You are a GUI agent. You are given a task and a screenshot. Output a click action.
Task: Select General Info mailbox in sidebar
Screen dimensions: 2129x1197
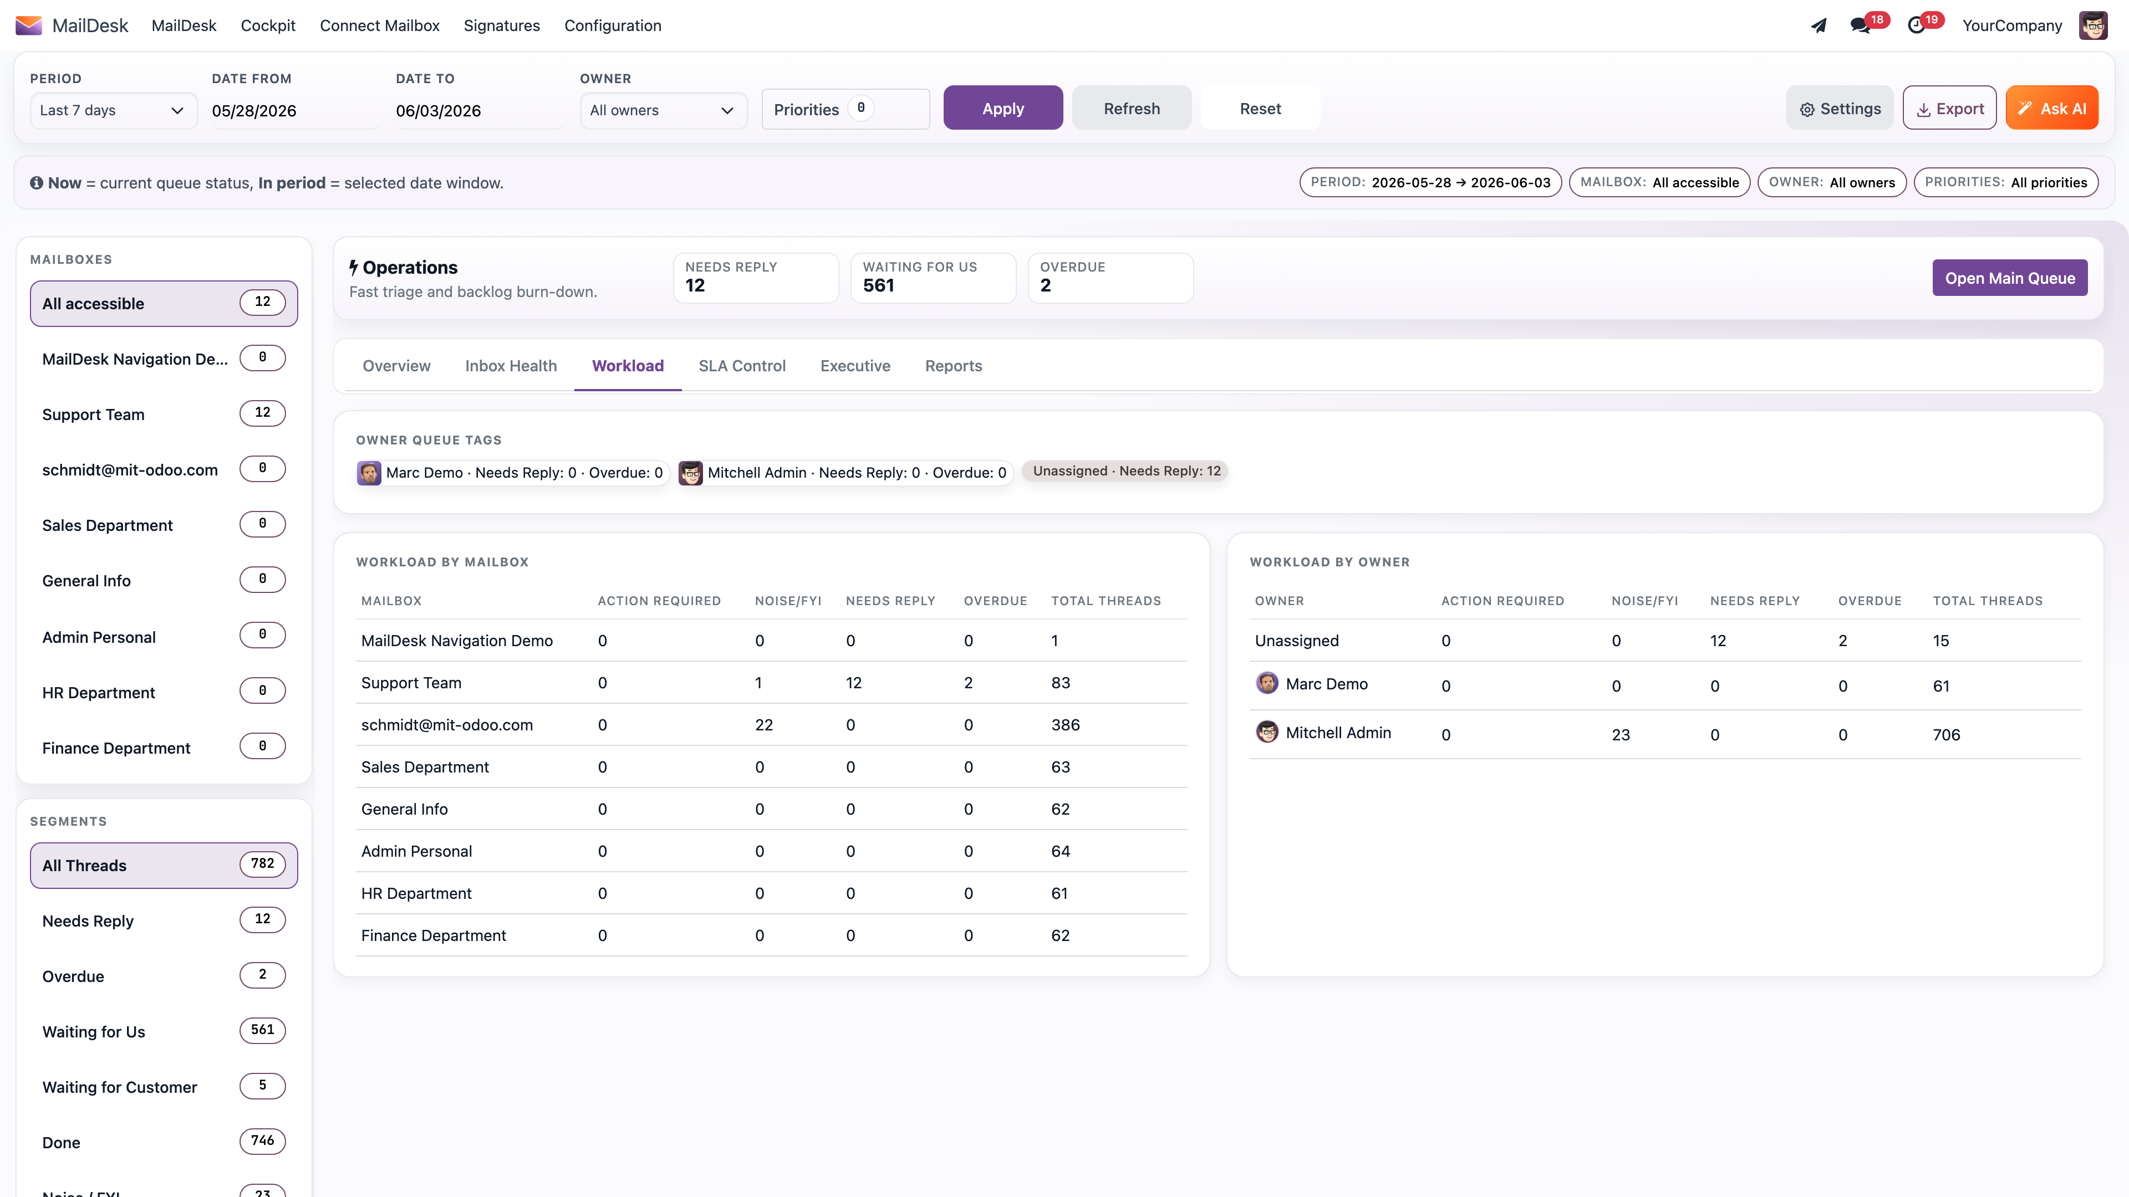pyautogui.click(x=164, y=580)
